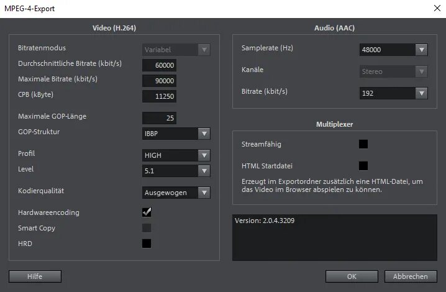The width and height of the screenshot is (446, 292).
Task: Open the GOP-Struktur dropdown arrow
Action: coord(204,134)
